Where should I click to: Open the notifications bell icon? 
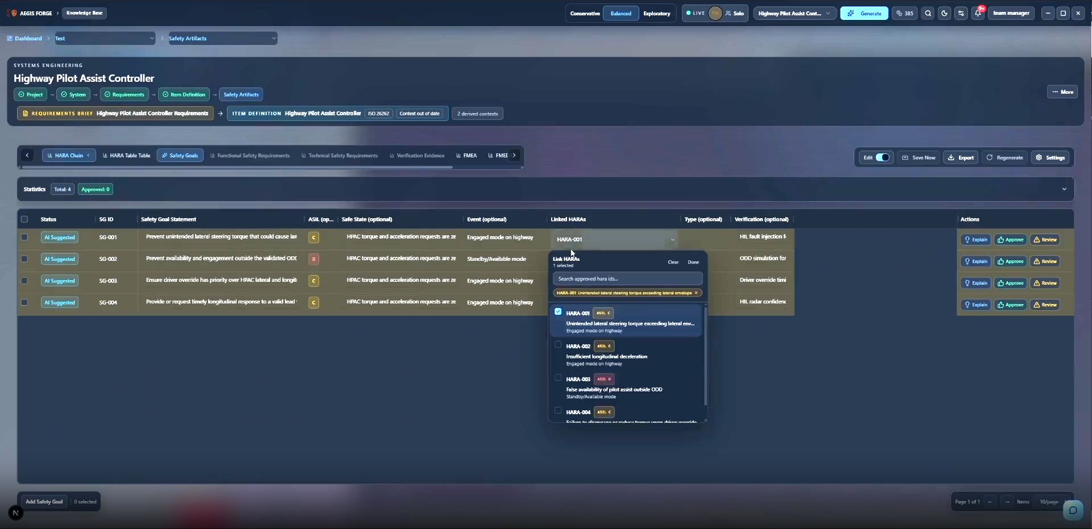[978, 13]
